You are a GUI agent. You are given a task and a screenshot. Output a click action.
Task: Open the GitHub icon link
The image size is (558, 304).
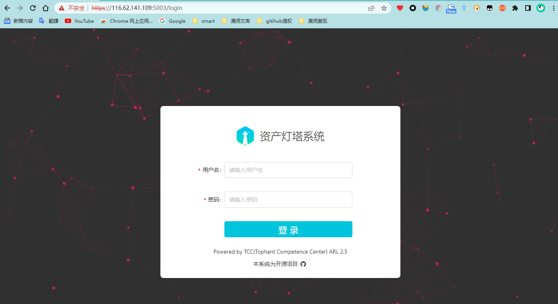303,264
